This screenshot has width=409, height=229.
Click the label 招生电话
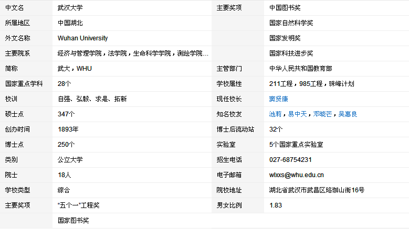tap(229, 159)
